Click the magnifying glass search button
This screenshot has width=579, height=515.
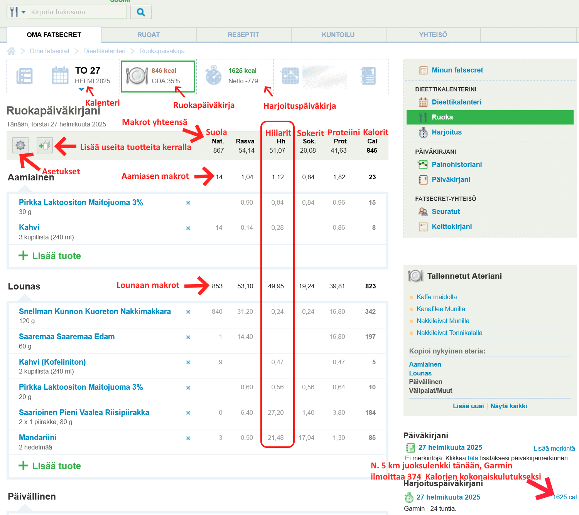click(x=141, y=12)
